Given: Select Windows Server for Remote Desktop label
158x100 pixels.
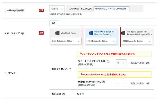Looking at the screenshot, I should coord(104,33).
